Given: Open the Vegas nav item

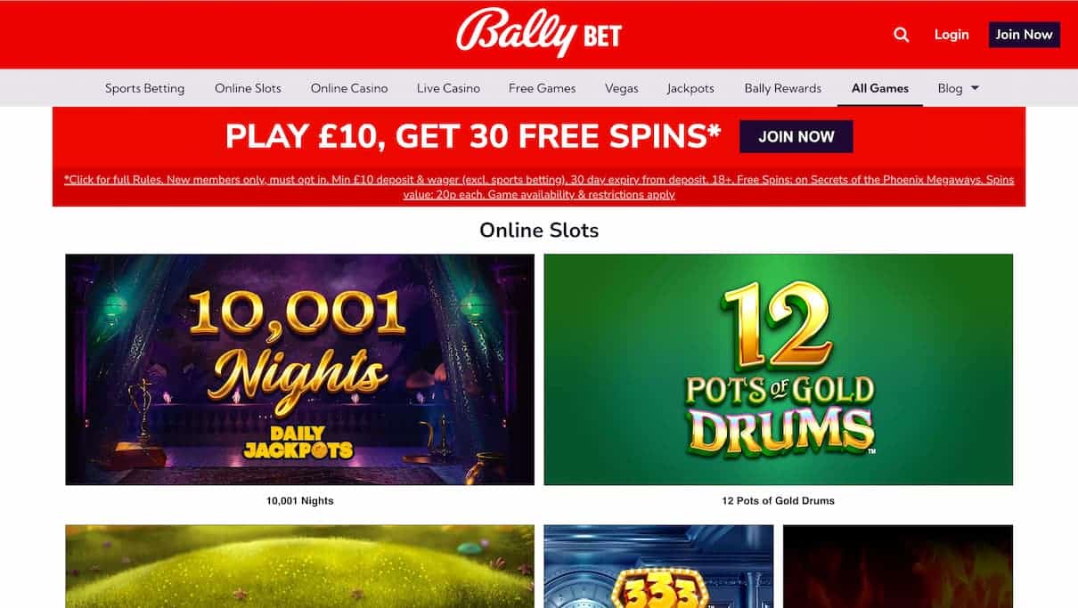Looking at the screenshot, I should 622,88.
